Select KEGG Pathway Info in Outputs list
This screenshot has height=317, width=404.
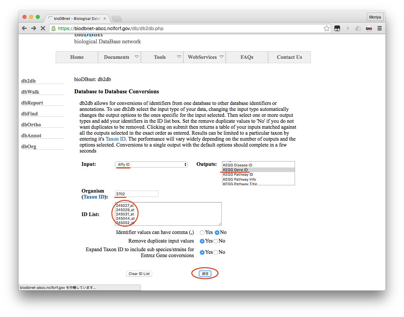pyautogui.click(x=258, y=179)
